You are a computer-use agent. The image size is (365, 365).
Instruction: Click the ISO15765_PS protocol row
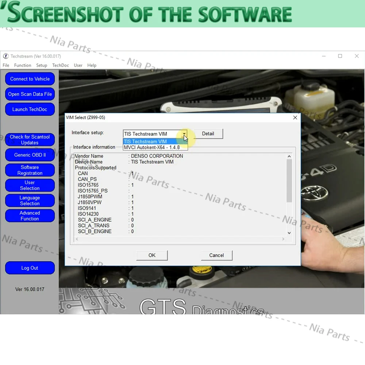coord(104,191)
